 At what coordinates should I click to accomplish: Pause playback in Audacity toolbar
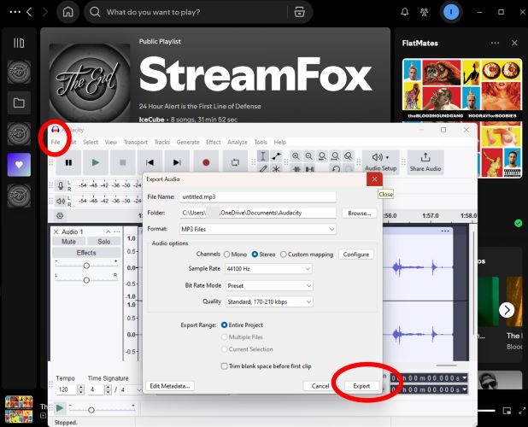[68, 162]
